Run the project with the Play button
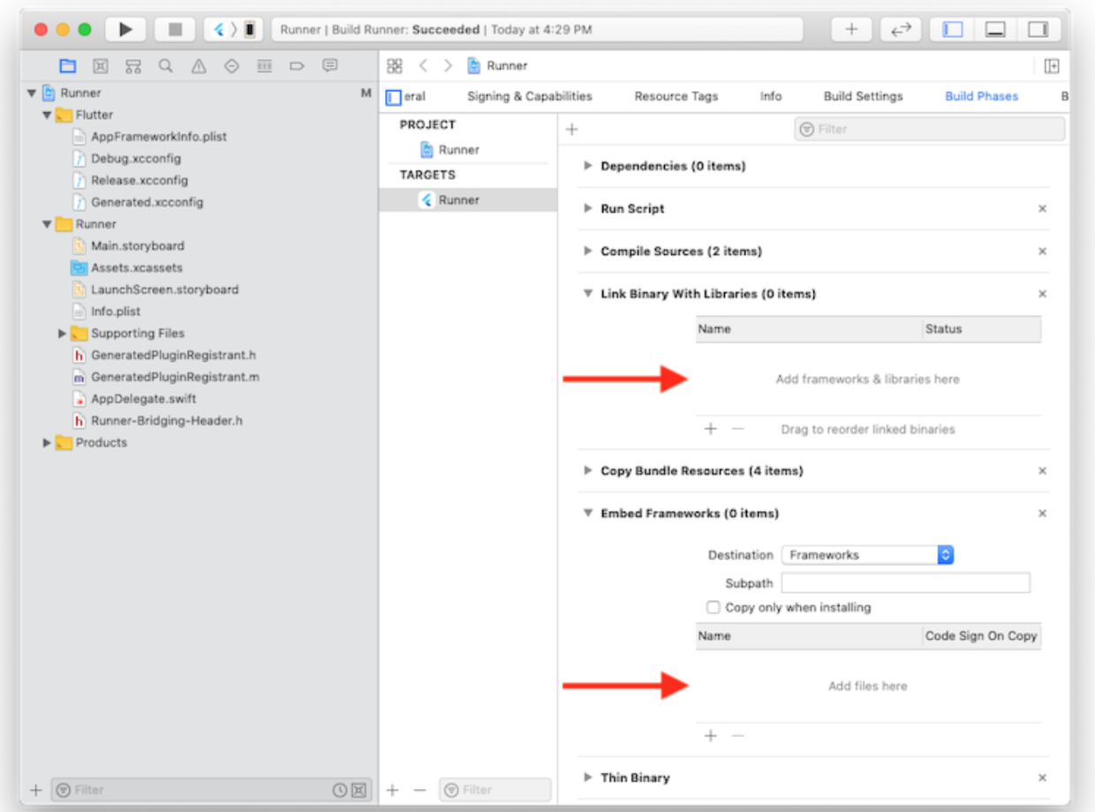The image size is (1095, 812). [x=125, y=27]
